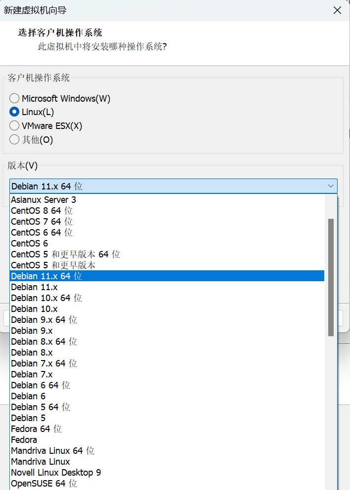This screenshot has height=490, width=350.
Task: Choose Debian 9.x 32-bit entry
Action: click(167, 331)
